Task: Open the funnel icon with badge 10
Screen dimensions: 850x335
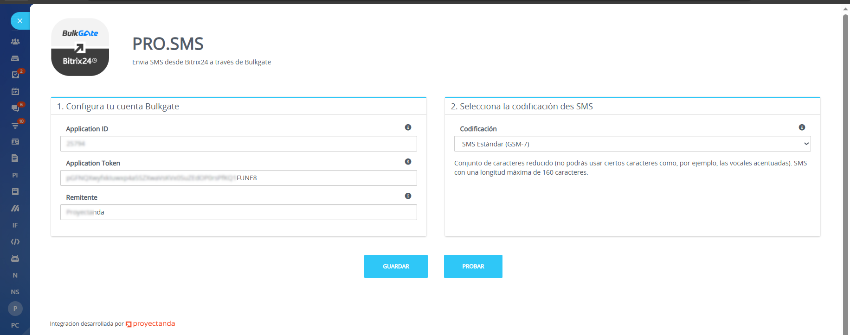Action: click(15, 125)
